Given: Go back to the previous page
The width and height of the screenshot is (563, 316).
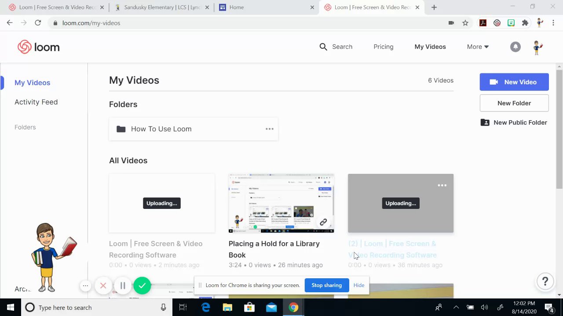Looking at the screenshot, I should 10,23.
